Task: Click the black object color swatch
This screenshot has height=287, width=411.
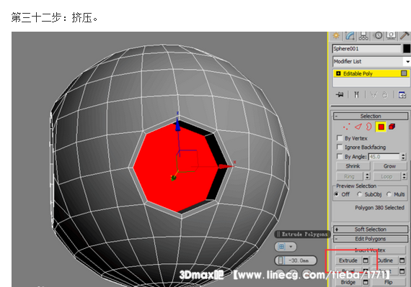Action: (407, 49)
